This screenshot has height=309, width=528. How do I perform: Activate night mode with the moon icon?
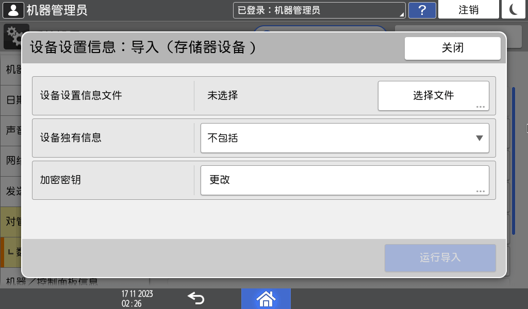tap(514, 9)
